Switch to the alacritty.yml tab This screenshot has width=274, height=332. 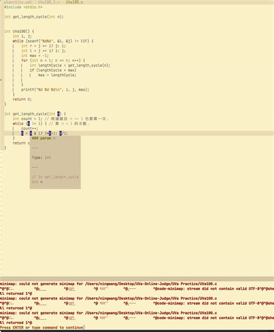(18, 2)
